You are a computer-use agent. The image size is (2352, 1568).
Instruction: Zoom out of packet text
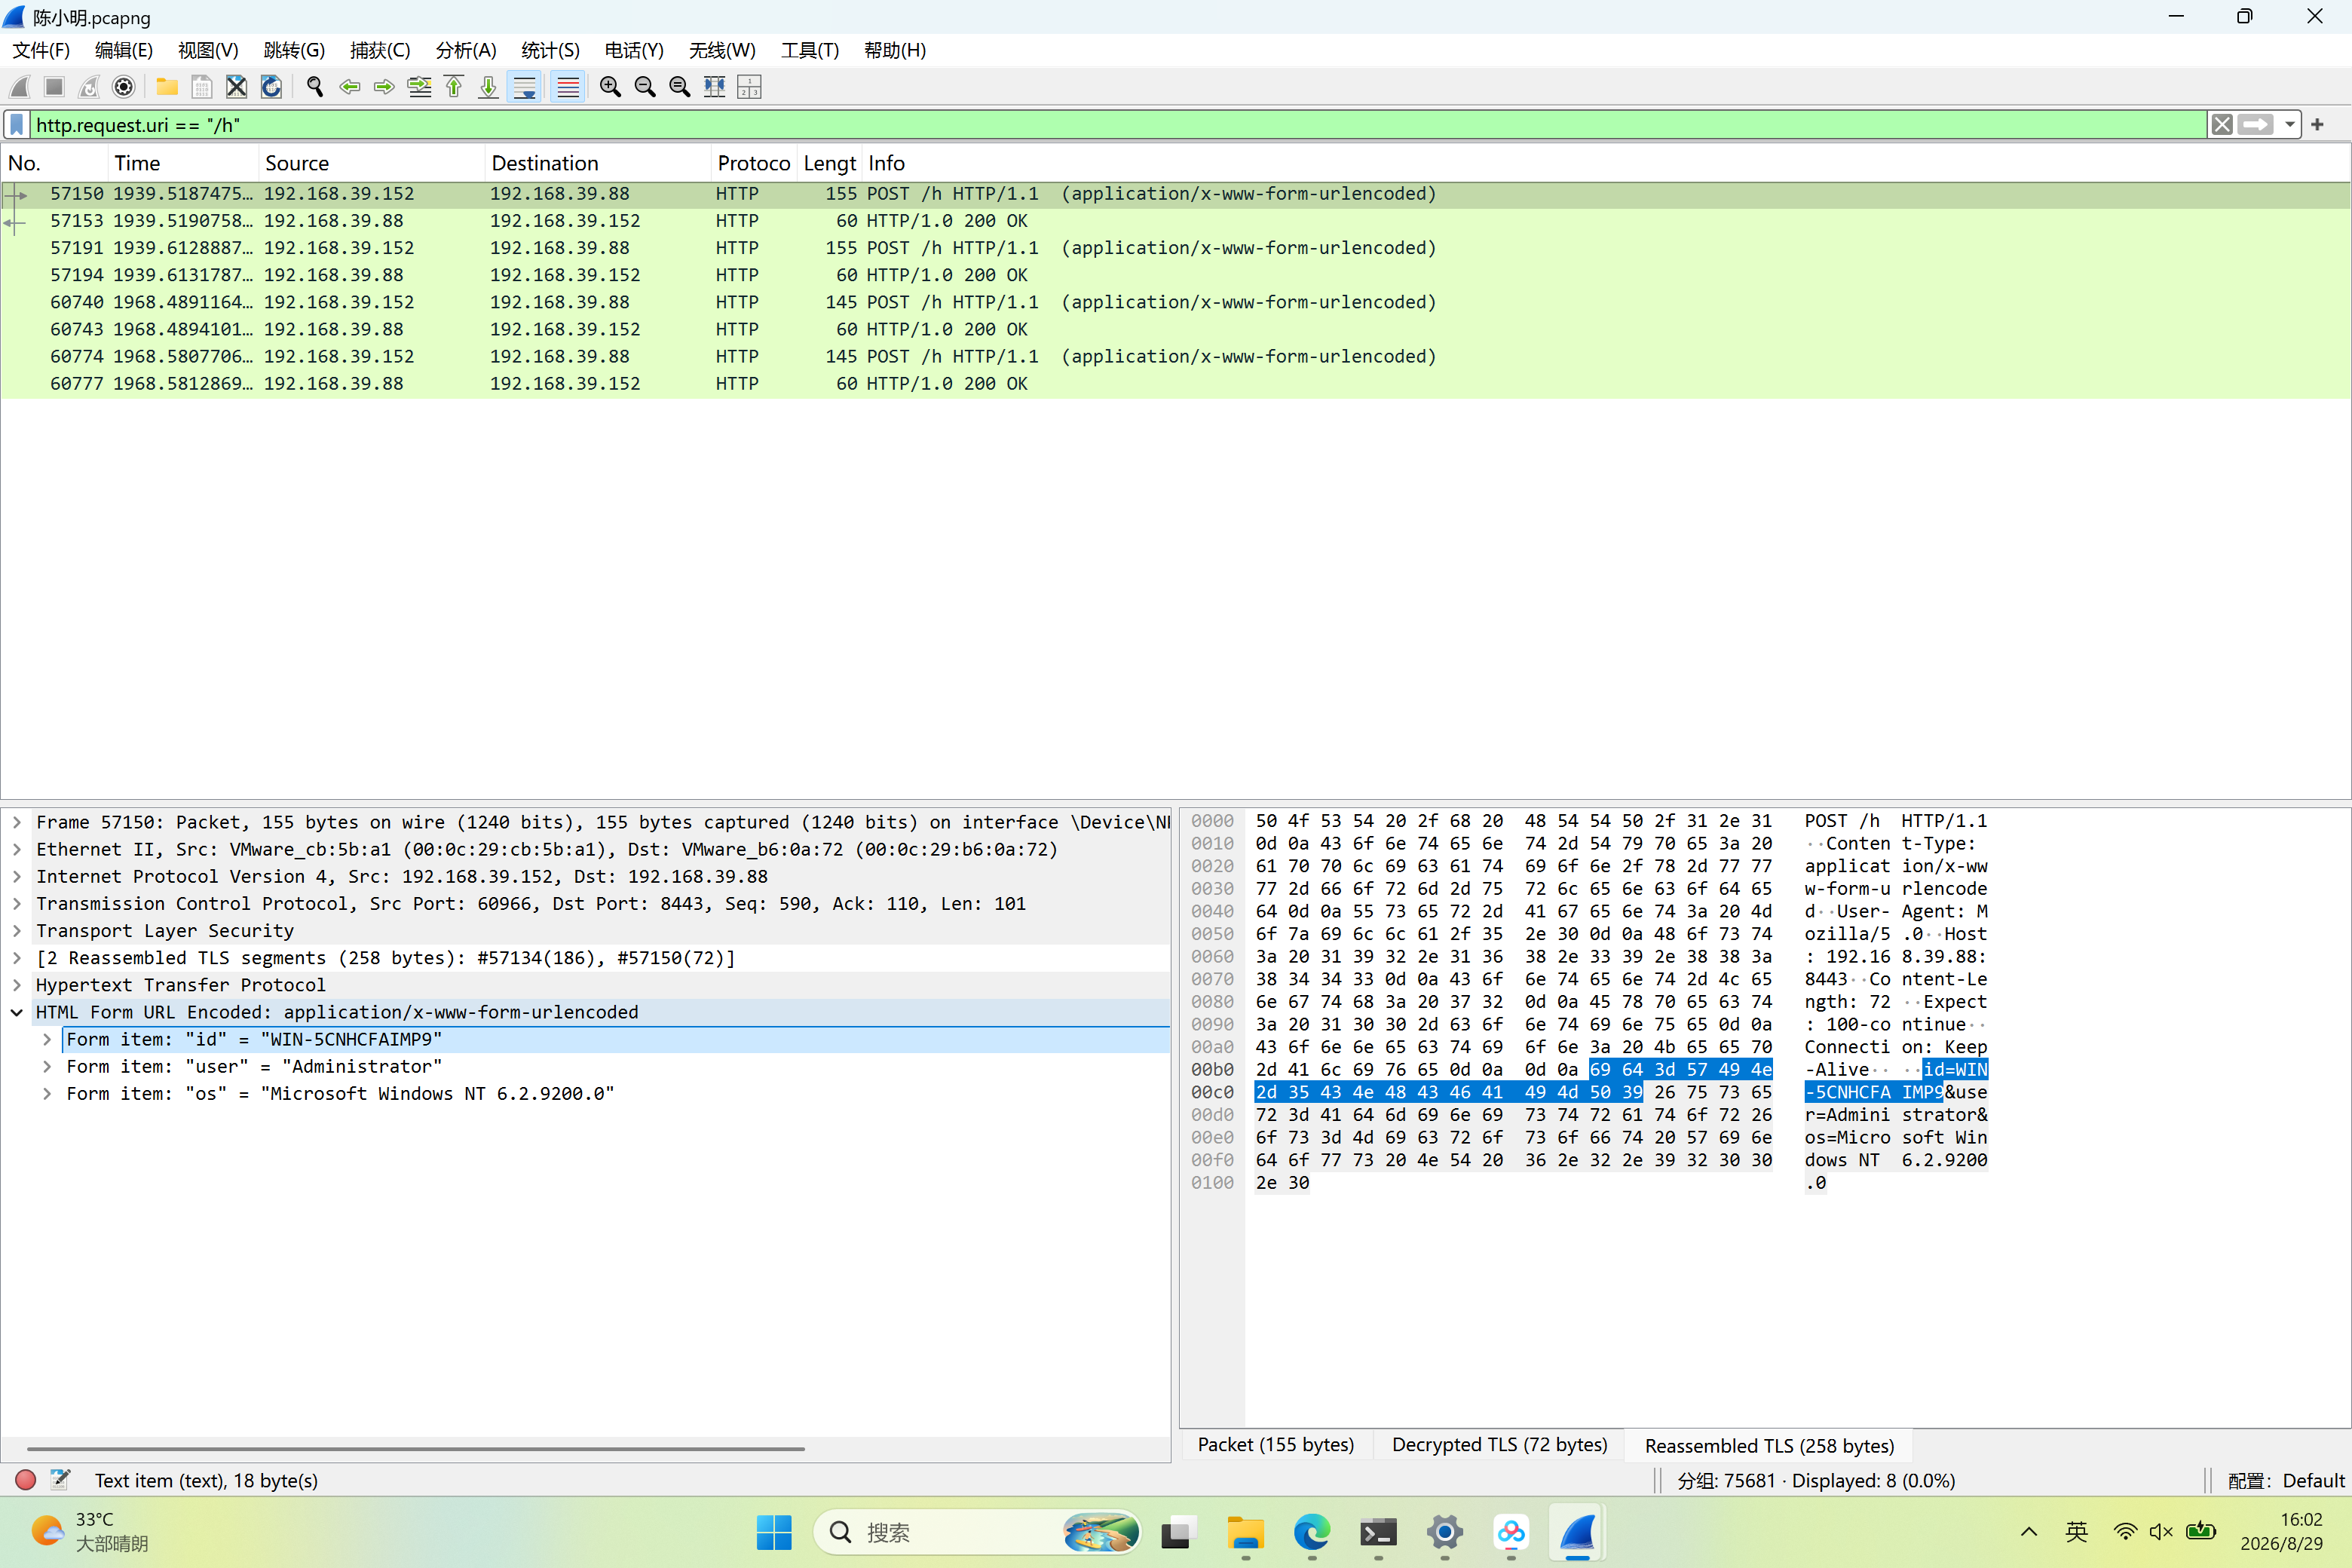pyautogui.click(x=645, y=87)
